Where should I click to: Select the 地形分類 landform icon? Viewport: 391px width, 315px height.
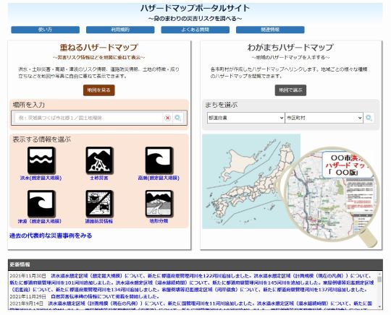tap(159, 204)
